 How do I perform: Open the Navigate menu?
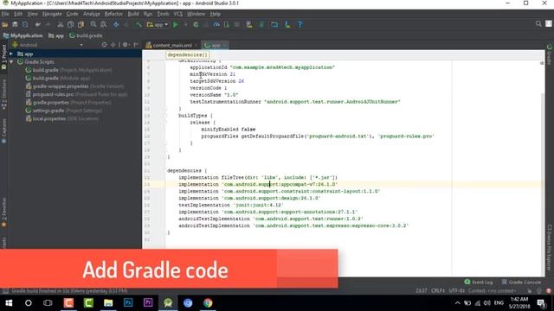(x=52, y=14)
